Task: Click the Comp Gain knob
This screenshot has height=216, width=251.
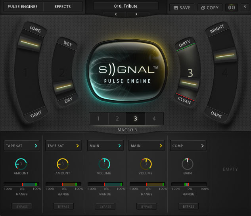Action: (x=188, y=164)
